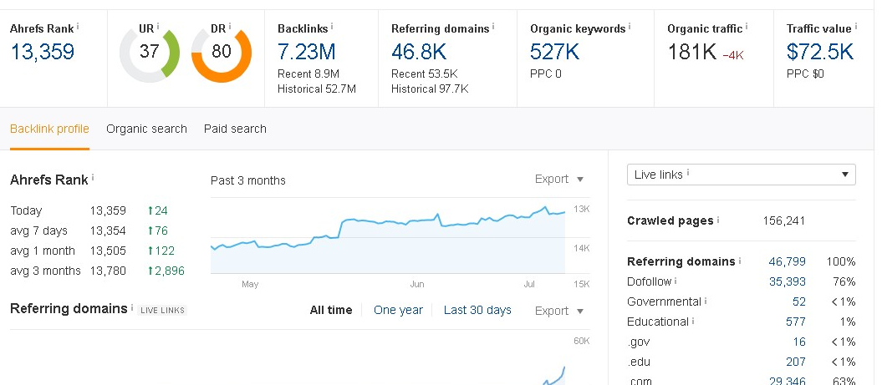Click the DR 80 donut gauge
This screenshot has width=882, height=385.
222,53
